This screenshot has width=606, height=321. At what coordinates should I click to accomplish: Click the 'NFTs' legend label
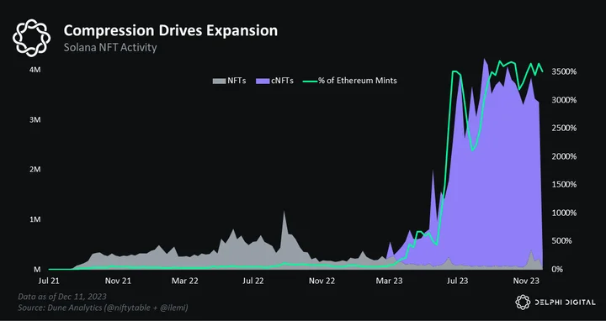[237, 81]
